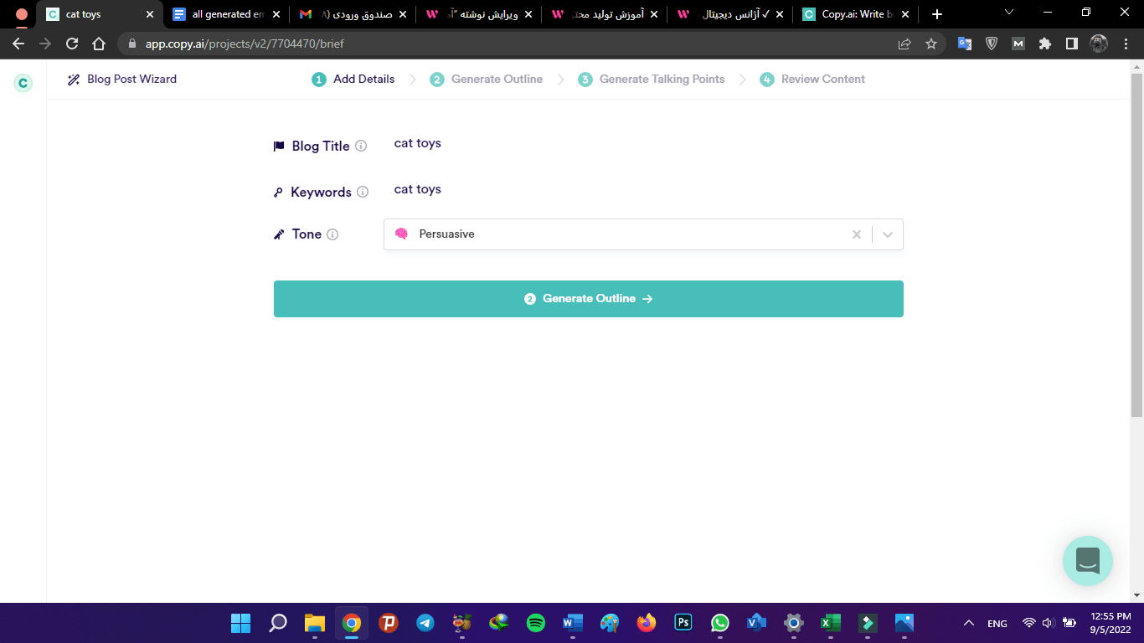
Task: Show hidden system tray icons
Action: coord(969,623)
